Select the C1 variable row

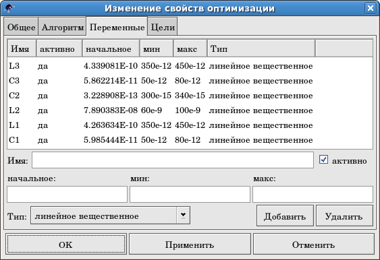point(190,140)
